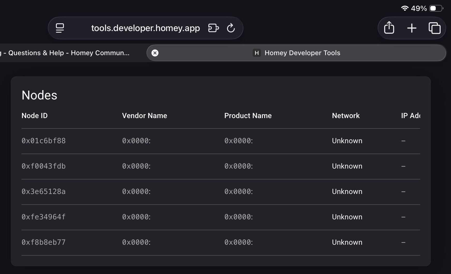The height and width of the screenshot is (274, 451).
Task: Open a new tab with plus icon
Action: [412, 28]
